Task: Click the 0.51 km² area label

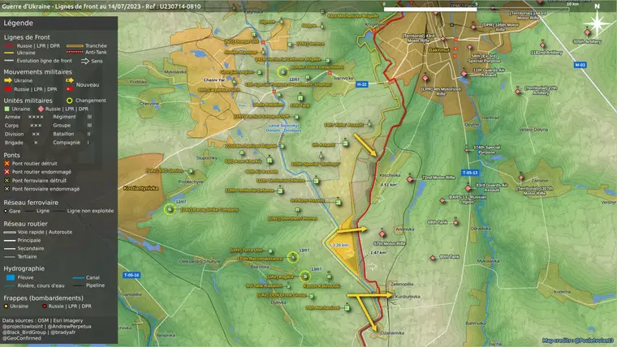Action: pyautogui.click(x=388, y=185)
